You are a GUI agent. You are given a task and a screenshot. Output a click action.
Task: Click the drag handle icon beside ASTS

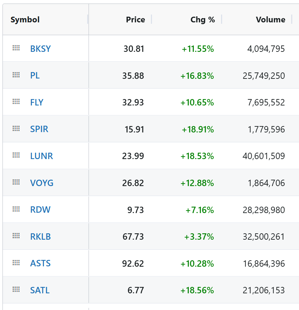click(16, 263)
